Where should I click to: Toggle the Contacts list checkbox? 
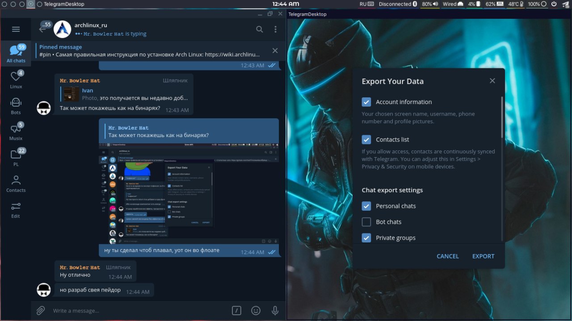(x=366, y=140)
